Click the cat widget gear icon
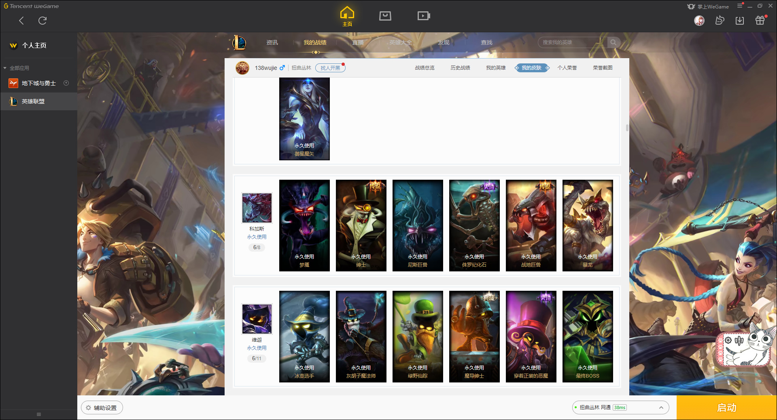The image size is (777, 420). click(x=728, y=340)
